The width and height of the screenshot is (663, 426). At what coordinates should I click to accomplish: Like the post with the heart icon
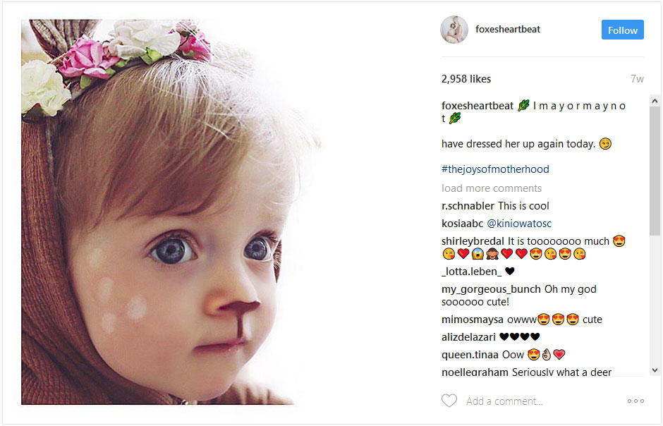point(449,401)
